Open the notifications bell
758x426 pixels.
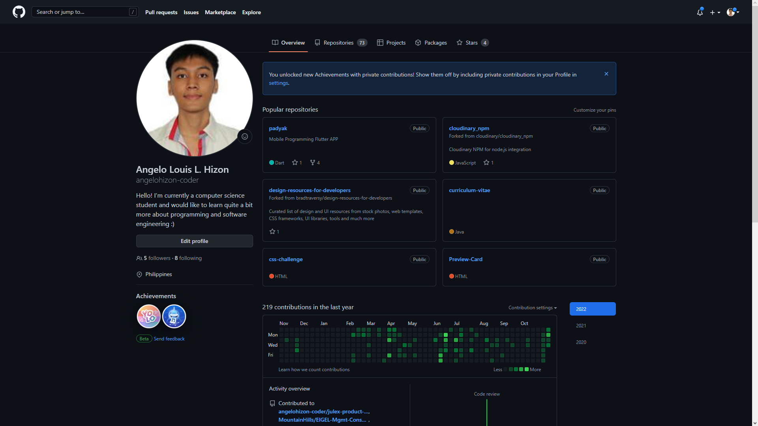[700, 12]
